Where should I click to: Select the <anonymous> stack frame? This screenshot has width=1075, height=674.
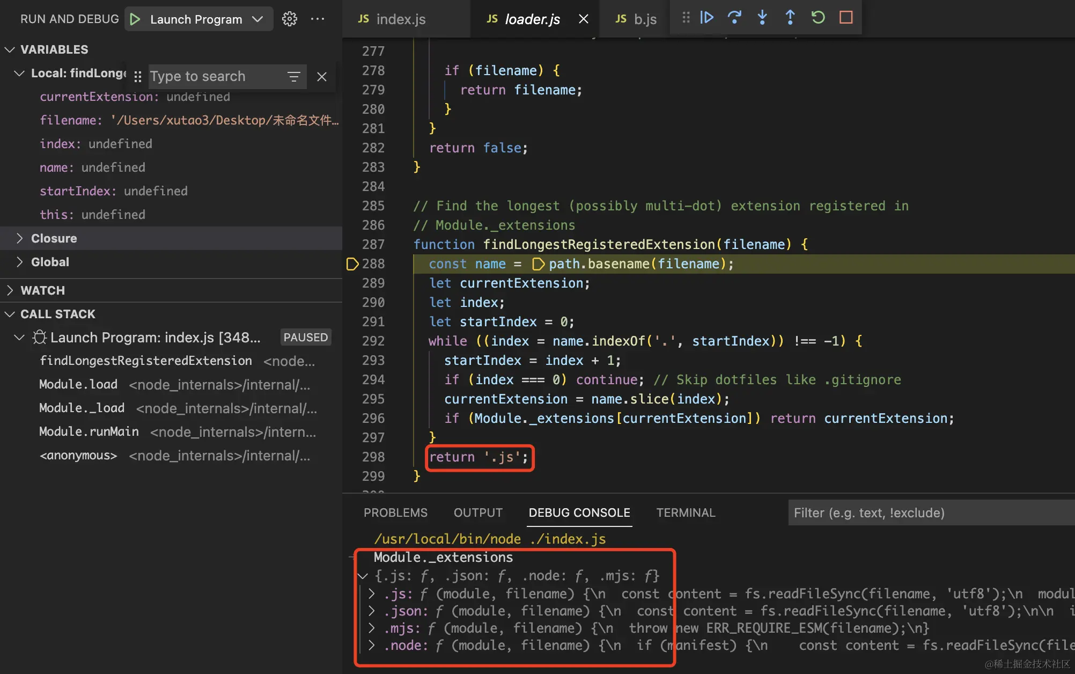[172, 456]
